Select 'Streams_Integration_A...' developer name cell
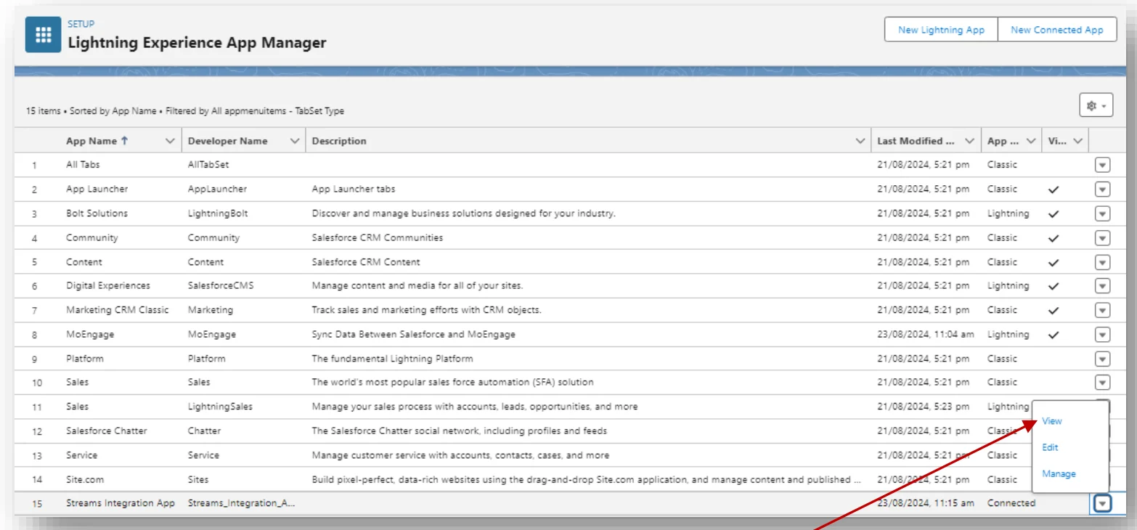Image resolution: width=1137 pixels, height=530 pixels. pos(242,503)
